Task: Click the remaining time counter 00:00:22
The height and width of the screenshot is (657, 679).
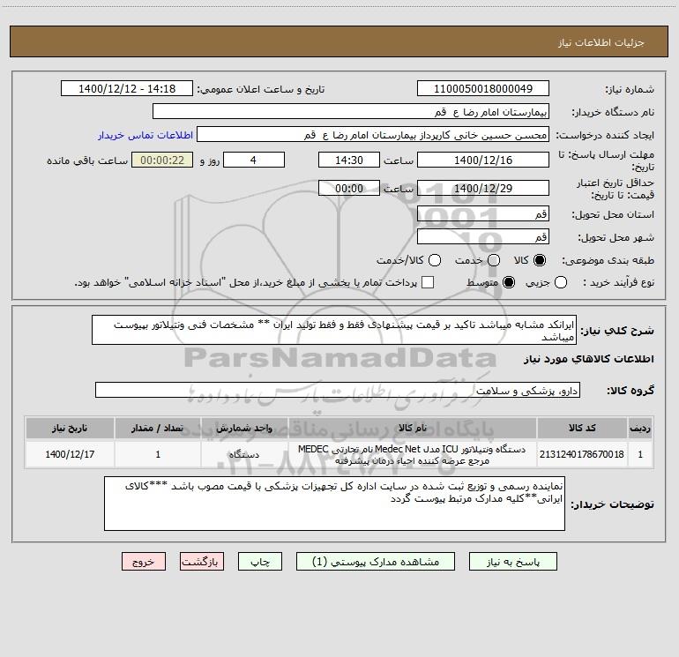Action: coord(162,160)
